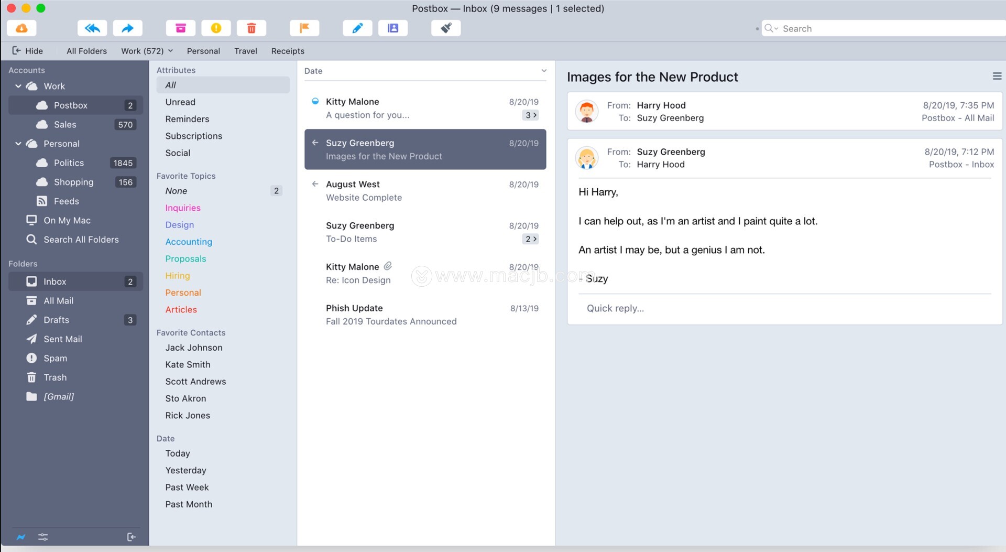Open the Feeds RSS item
This screenshot has height=552, width=1006.
pyautogui.click(x=75, y=201)
